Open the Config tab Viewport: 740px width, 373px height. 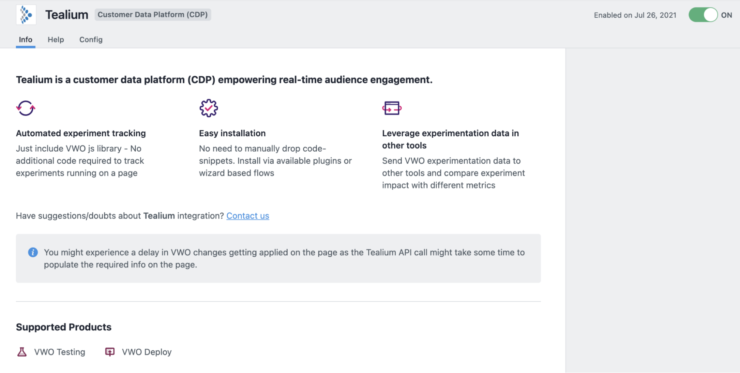[x=91, y=40]
